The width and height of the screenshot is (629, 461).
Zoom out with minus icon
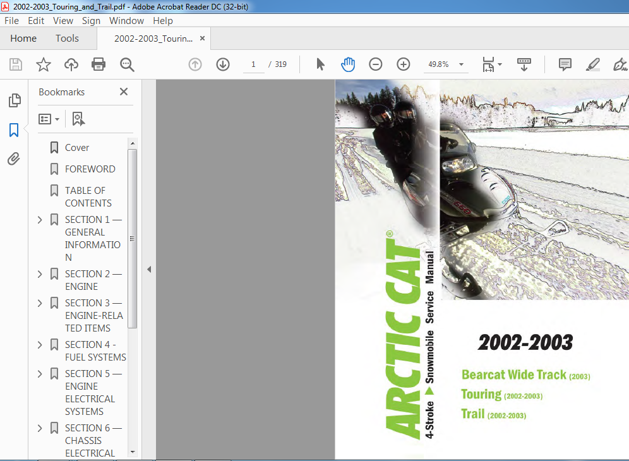(376, 64)
